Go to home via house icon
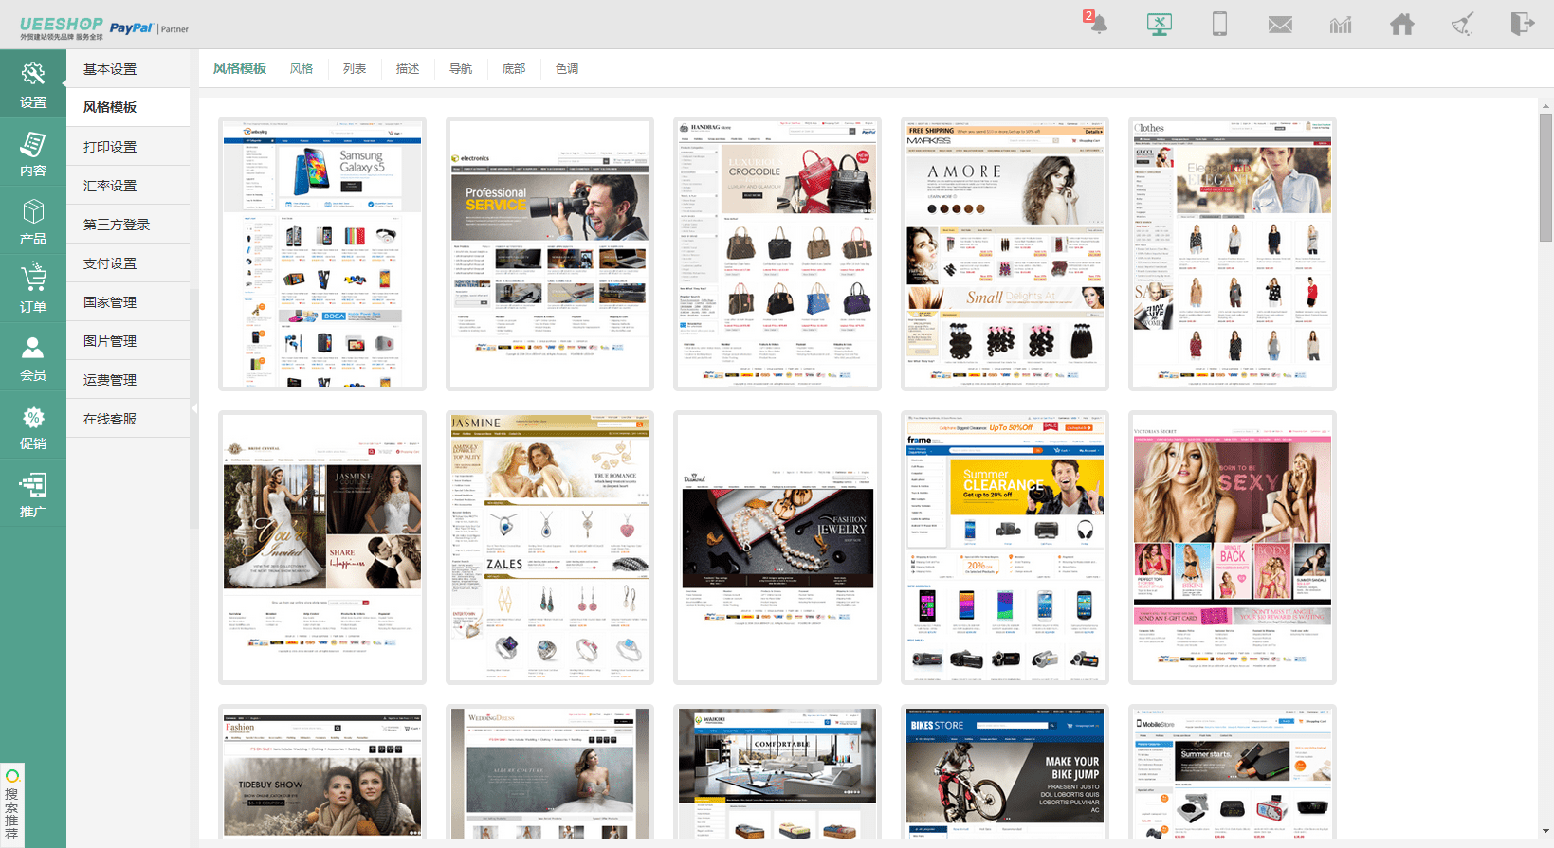This screenshot has width=1554, height=848. tap(1401, 25)
